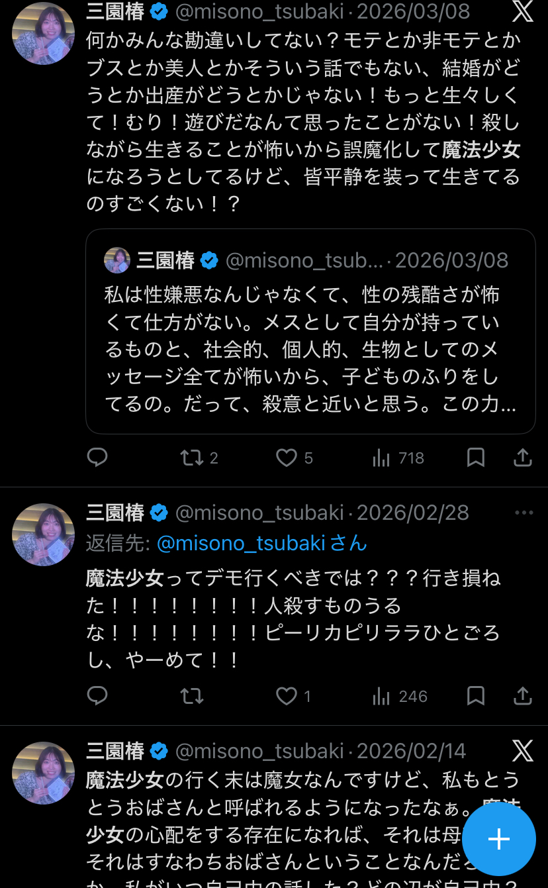
Task: Tap the blue compose new post button
Action: (498, 839)
